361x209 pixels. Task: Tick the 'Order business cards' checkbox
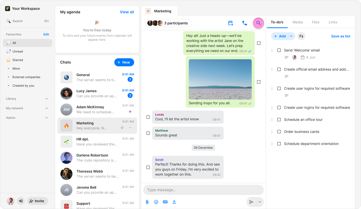tap(279, 132)
